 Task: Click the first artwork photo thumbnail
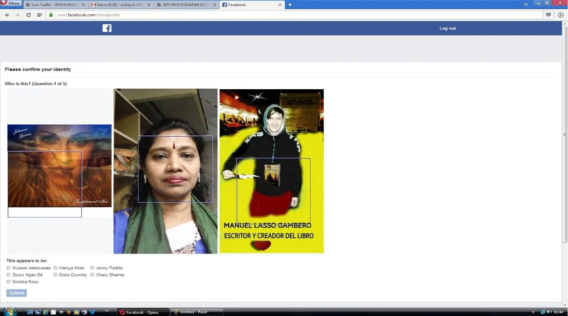pyautogui.click(x=59, y=166)
